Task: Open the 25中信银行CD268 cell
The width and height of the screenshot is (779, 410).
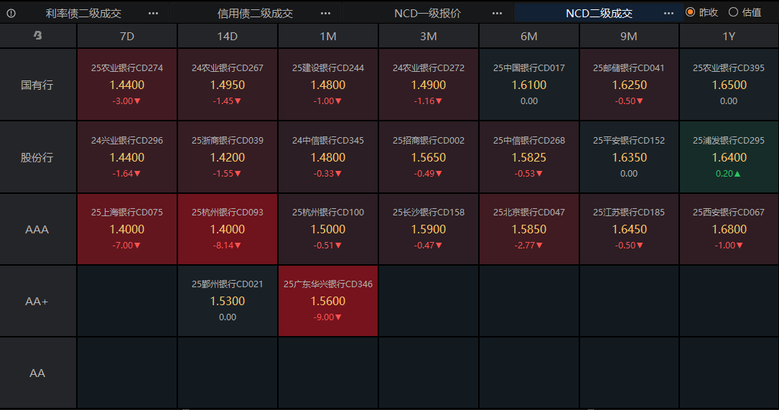Action: click(529, 157)
